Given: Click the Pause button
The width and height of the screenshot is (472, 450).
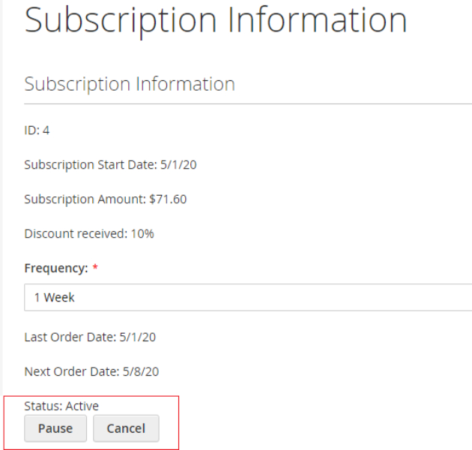Looking at the screenshot, I should pyautogui.click(x=55, y=428).
